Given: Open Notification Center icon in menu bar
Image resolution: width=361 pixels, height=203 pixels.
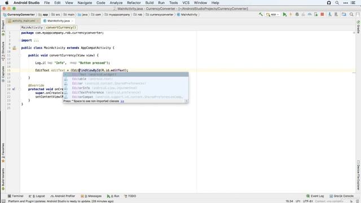Looking at the screenshot, I should pyautogui.click(x=353, y=3).
